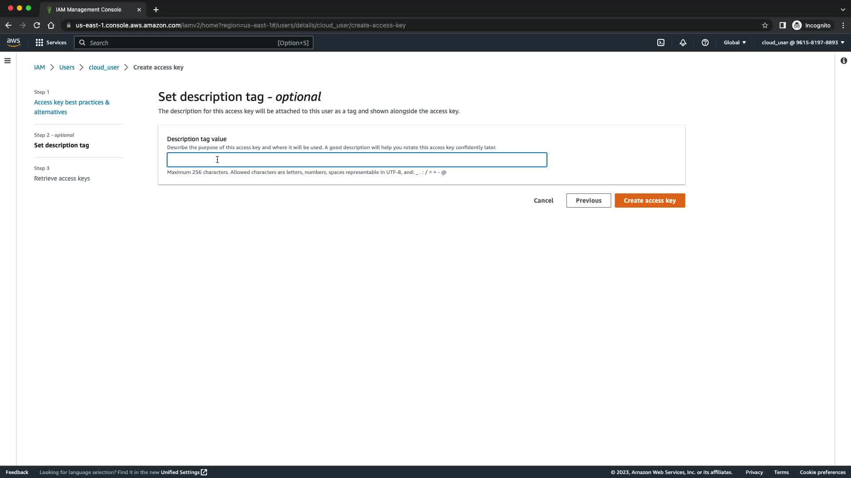This screenshot has height=478, width=851.
Task: Open the Services grid menu
Action: [51, 42]
